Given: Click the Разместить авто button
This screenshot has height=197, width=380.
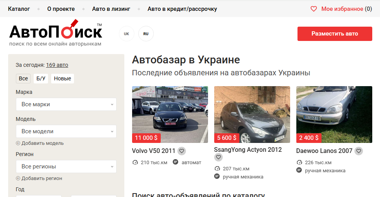Looking at the screenshot, I should 335,34.
